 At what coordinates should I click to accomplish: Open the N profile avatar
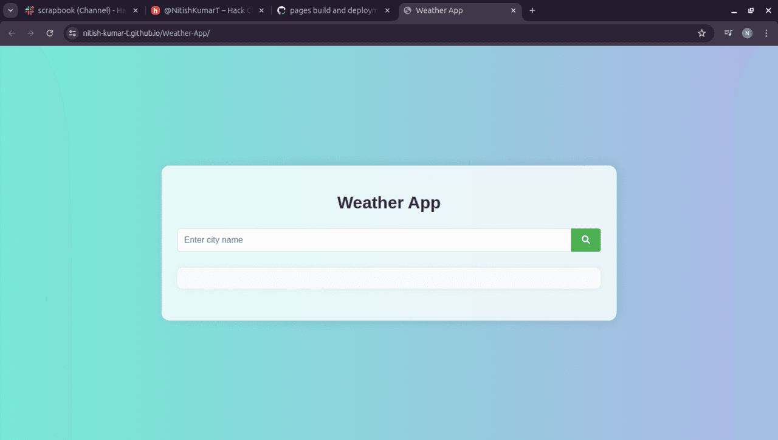(747, 33)
